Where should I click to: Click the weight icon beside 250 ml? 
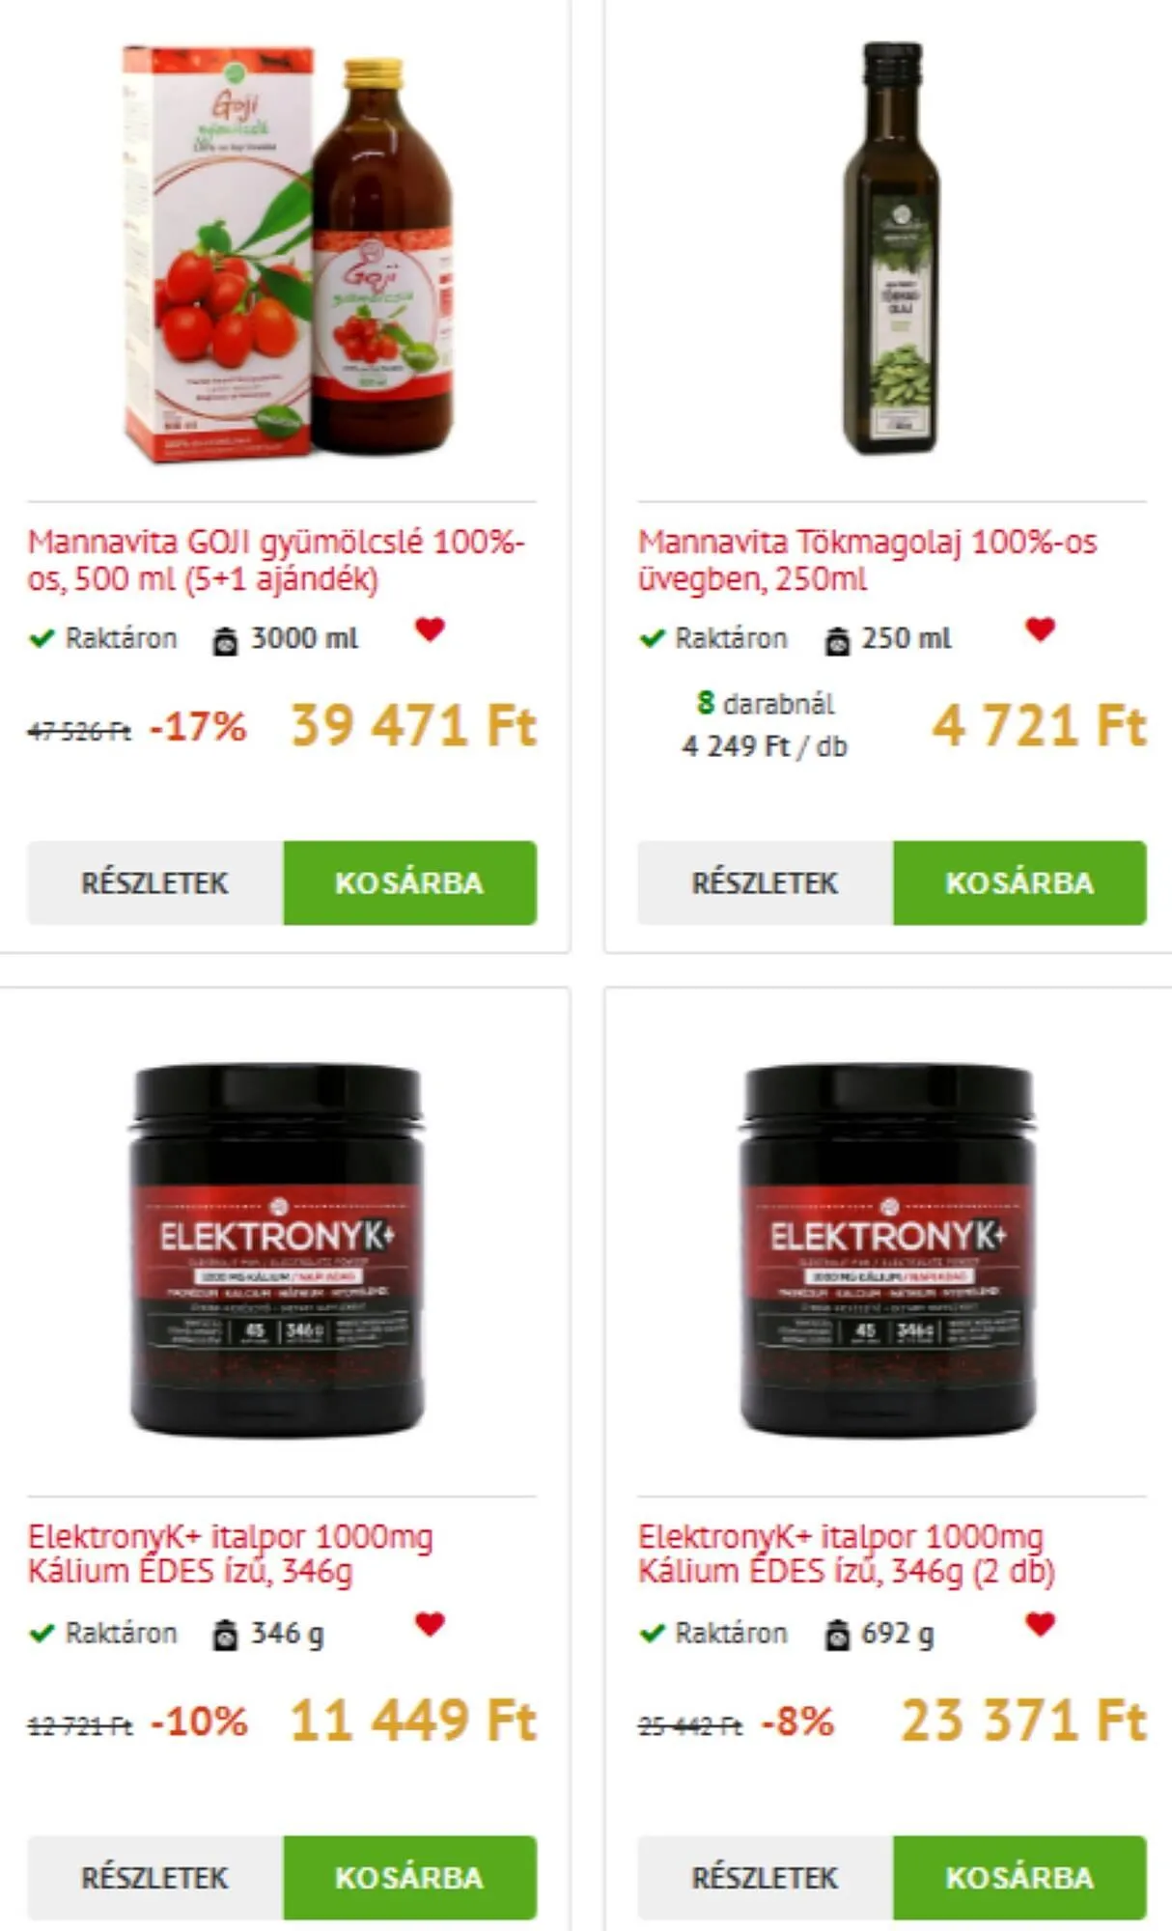pos(837,640)
